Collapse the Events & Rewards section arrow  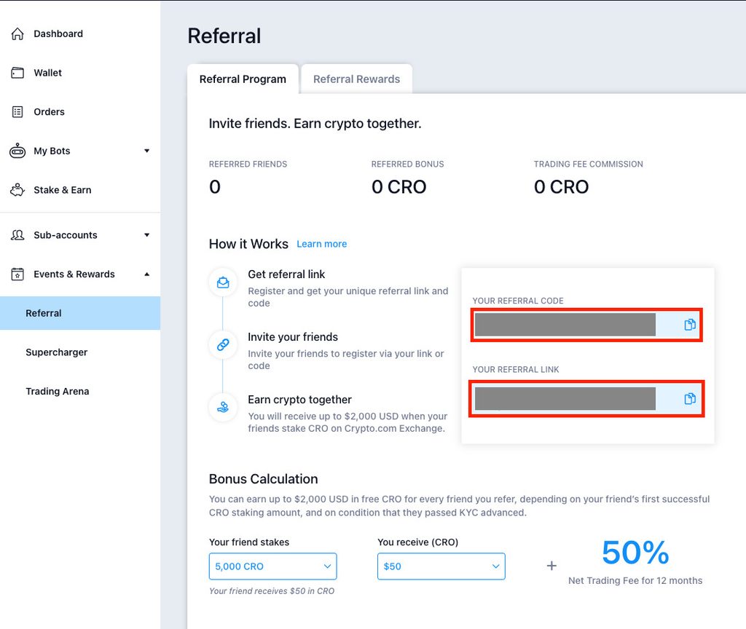(147, 274)
